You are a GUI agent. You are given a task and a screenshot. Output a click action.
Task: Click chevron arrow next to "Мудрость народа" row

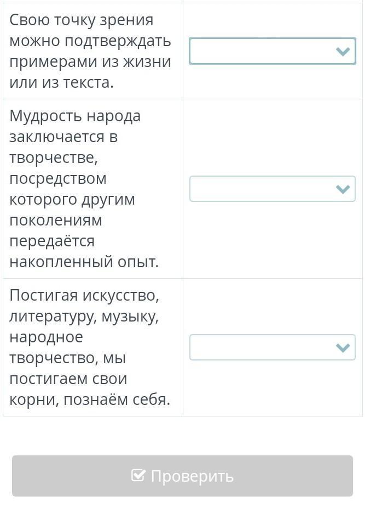343,189
